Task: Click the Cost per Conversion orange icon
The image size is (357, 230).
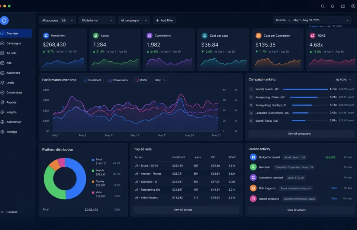Action: [x=258, y=36]
